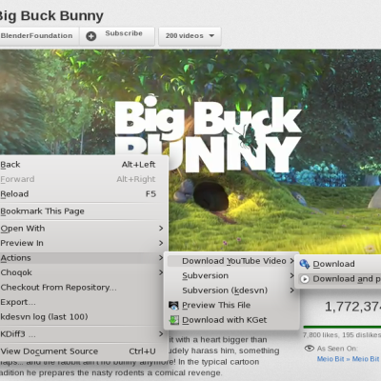Click the KGet download arrow icon
The height and width of the screenshot is (381, 381).
coord(173,320)
